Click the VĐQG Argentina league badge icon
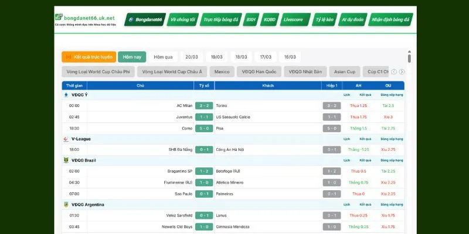 point(66,205)
